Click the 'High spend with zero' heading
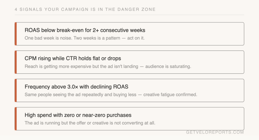 click(78, 115)
